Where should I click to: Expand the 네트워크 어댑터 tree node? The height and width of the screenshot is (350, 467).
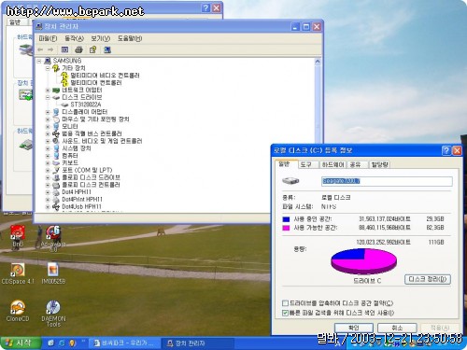(48, 91)
